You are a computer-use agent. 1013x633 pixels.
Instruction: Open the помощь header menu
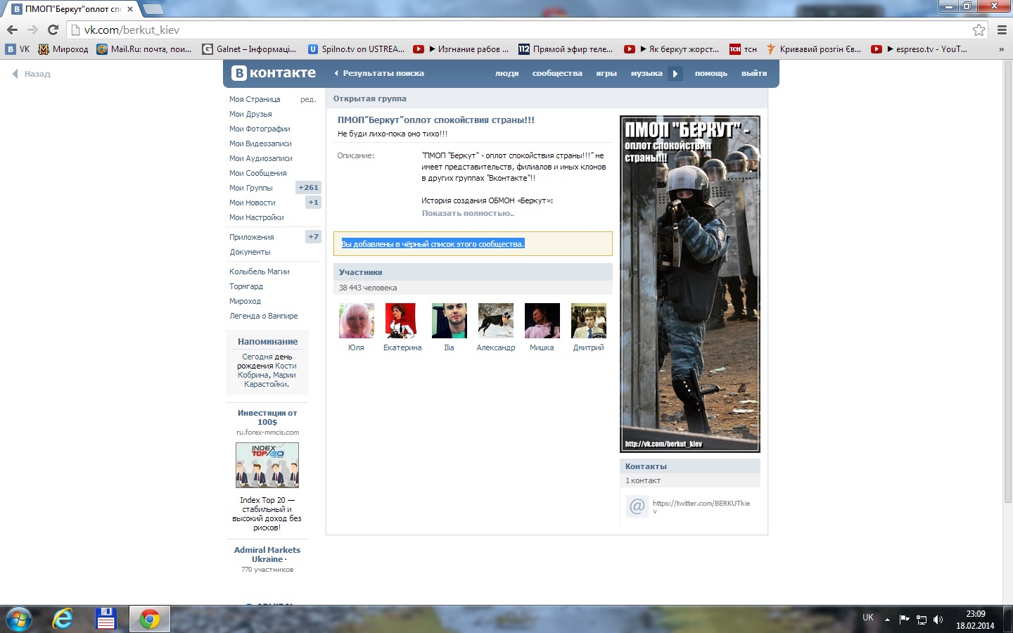[711, 73]
